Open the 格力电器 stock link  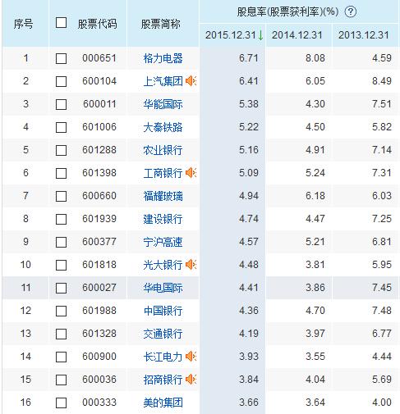tap(163, 58)
